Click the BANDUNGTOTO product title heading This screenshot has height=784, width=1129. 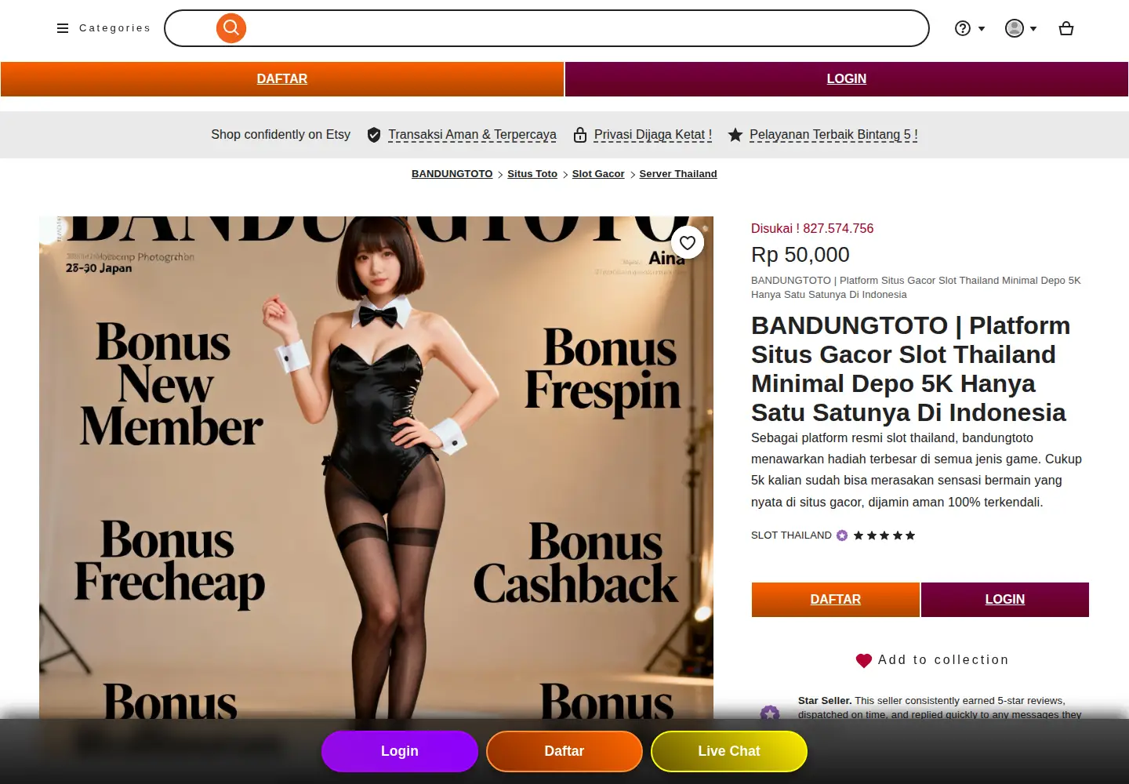click(911, 368)
